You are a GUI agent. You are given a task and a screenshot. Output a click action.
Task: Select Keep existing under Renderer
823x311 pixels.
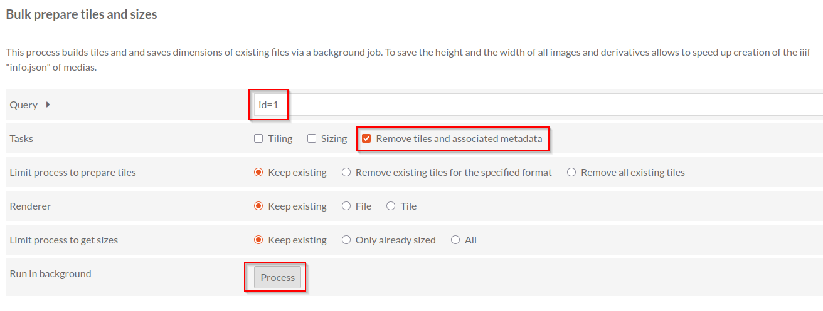[x=258, y=206]
